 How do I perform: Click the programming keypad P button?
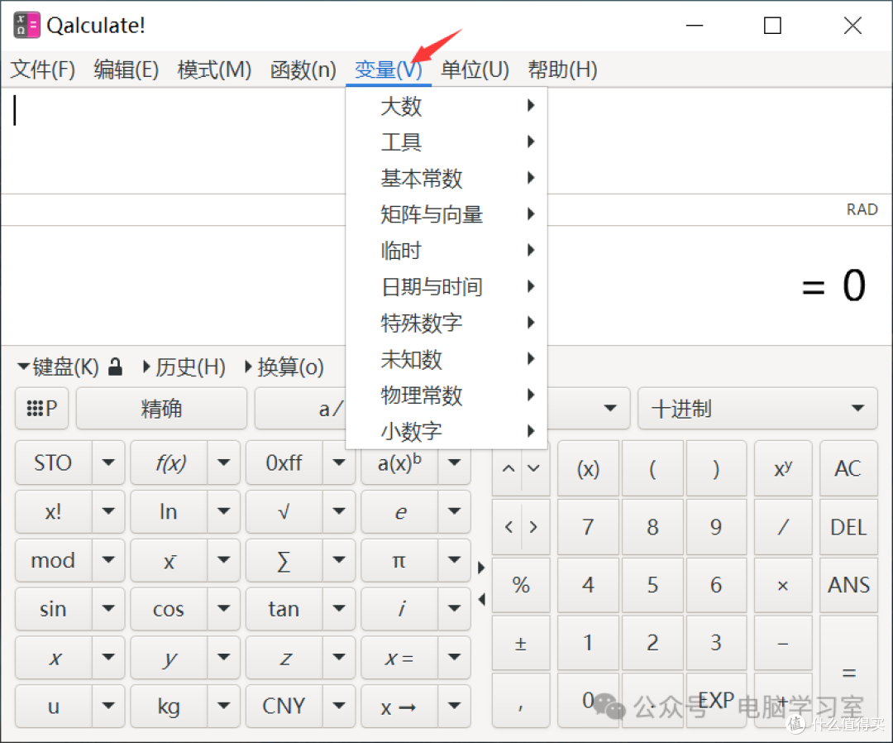42,408
